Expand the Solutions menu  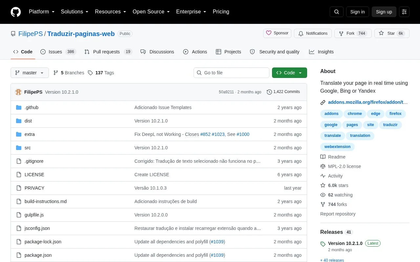click(x=74, y=12)
